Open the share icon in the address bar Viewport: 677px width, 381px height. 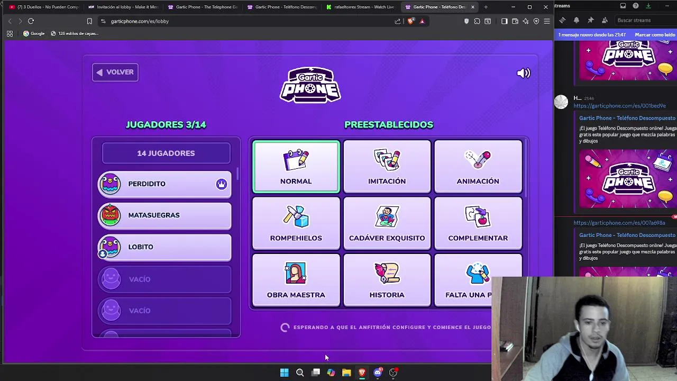tap(398, 21)
